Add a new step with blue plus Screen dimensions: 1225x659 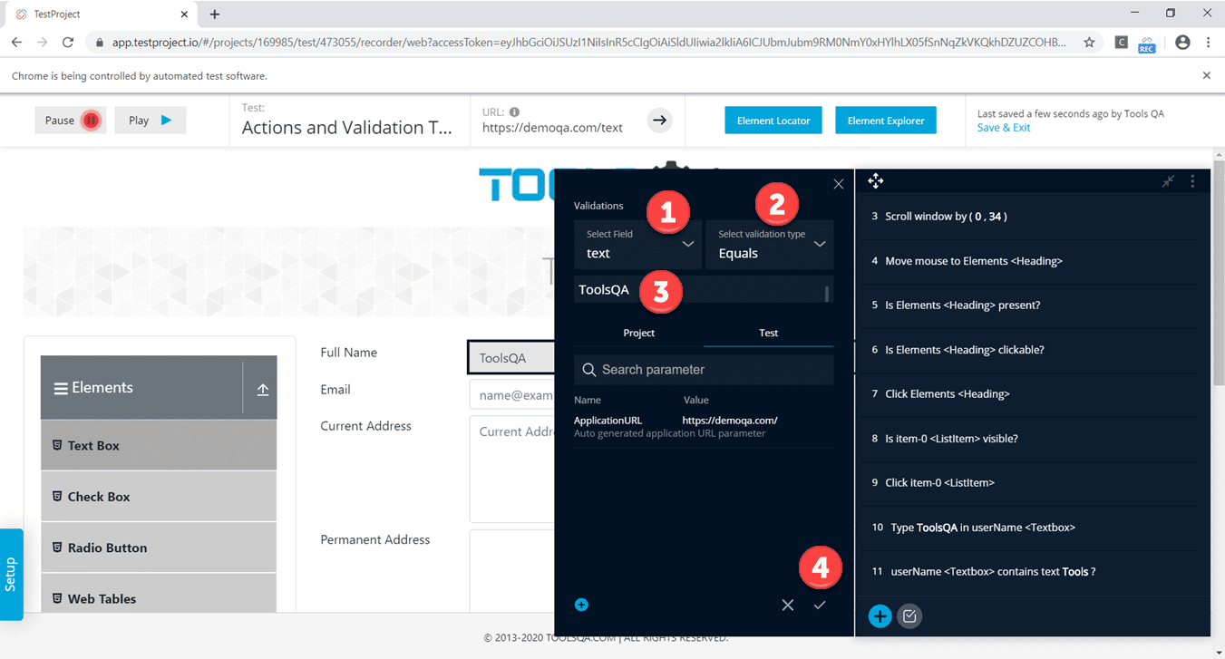coord(880,616)
